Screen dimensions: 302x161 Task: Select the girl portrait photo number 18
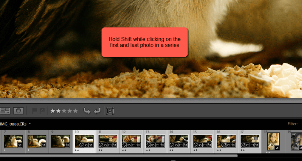pyautogui.click(x=273, y=141)
